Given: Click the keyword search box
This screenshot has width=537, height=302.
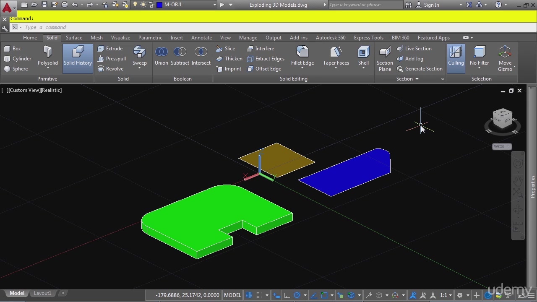Looking at the screenshot, I should click(x=365, y=5).
